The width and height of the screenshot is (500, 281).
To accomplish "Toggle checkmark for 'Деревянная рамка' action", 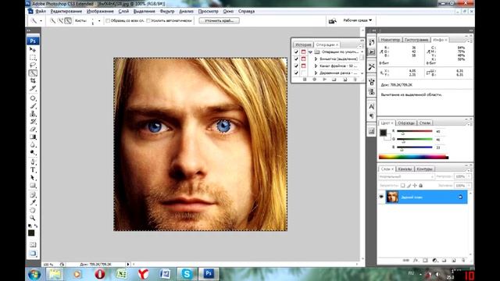I will (296, 73).
